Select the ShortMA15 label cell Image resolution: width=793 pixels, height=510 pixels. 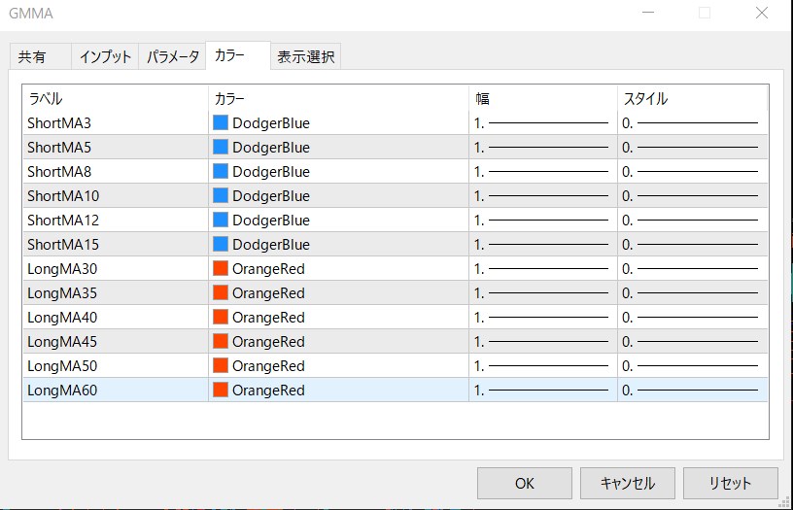pyautogui.click(x=116, y=244)
